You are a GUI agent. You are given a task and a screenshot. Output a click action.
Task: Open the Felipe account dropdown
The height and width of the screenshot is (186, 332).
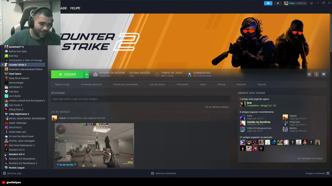pyautogui.click(x=295, y=3)
